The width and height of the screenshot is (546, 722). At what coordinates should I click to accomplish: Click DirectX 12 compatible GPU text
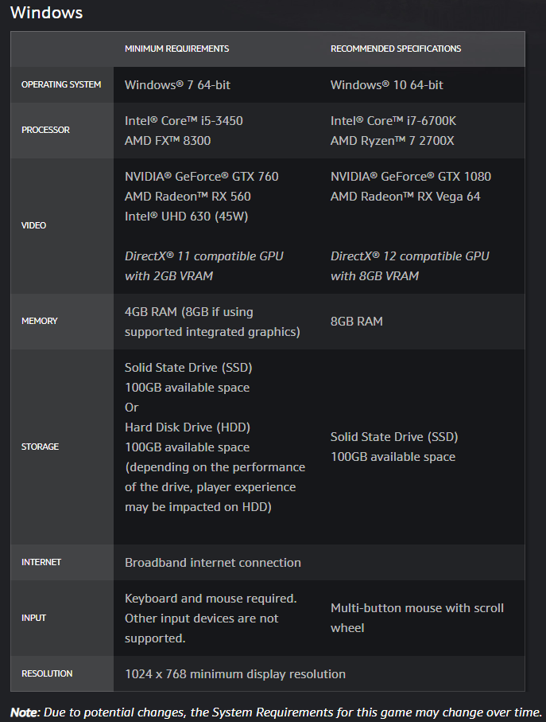(409, 256)
